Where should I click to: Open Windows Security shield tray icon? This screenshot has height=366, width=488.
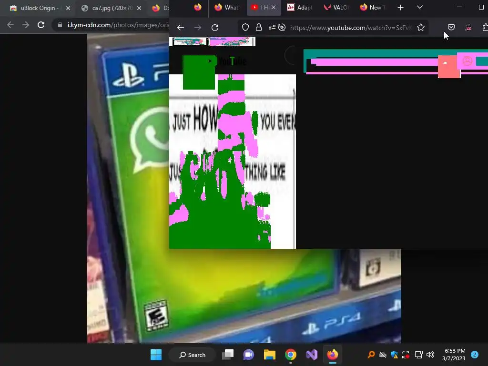pos(394,355)
